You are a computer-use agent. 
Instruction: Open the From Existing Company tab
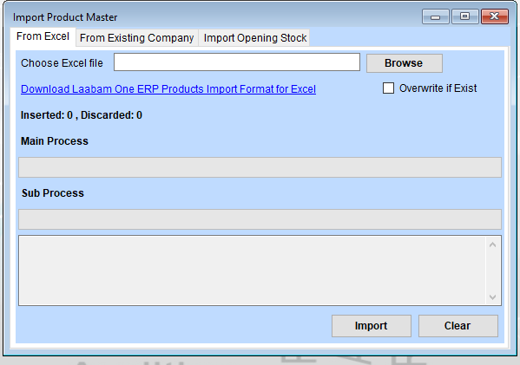(x=136, y=38)
